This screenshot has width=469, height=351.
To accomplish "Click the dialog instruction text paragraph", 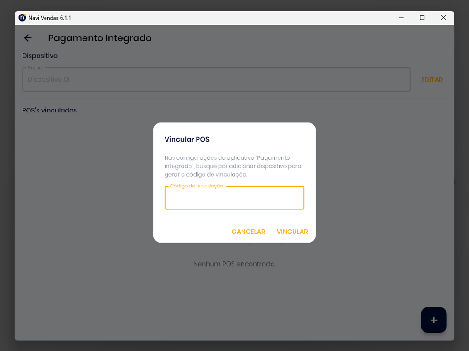I will pyautogui.click(x=233, y=166).
